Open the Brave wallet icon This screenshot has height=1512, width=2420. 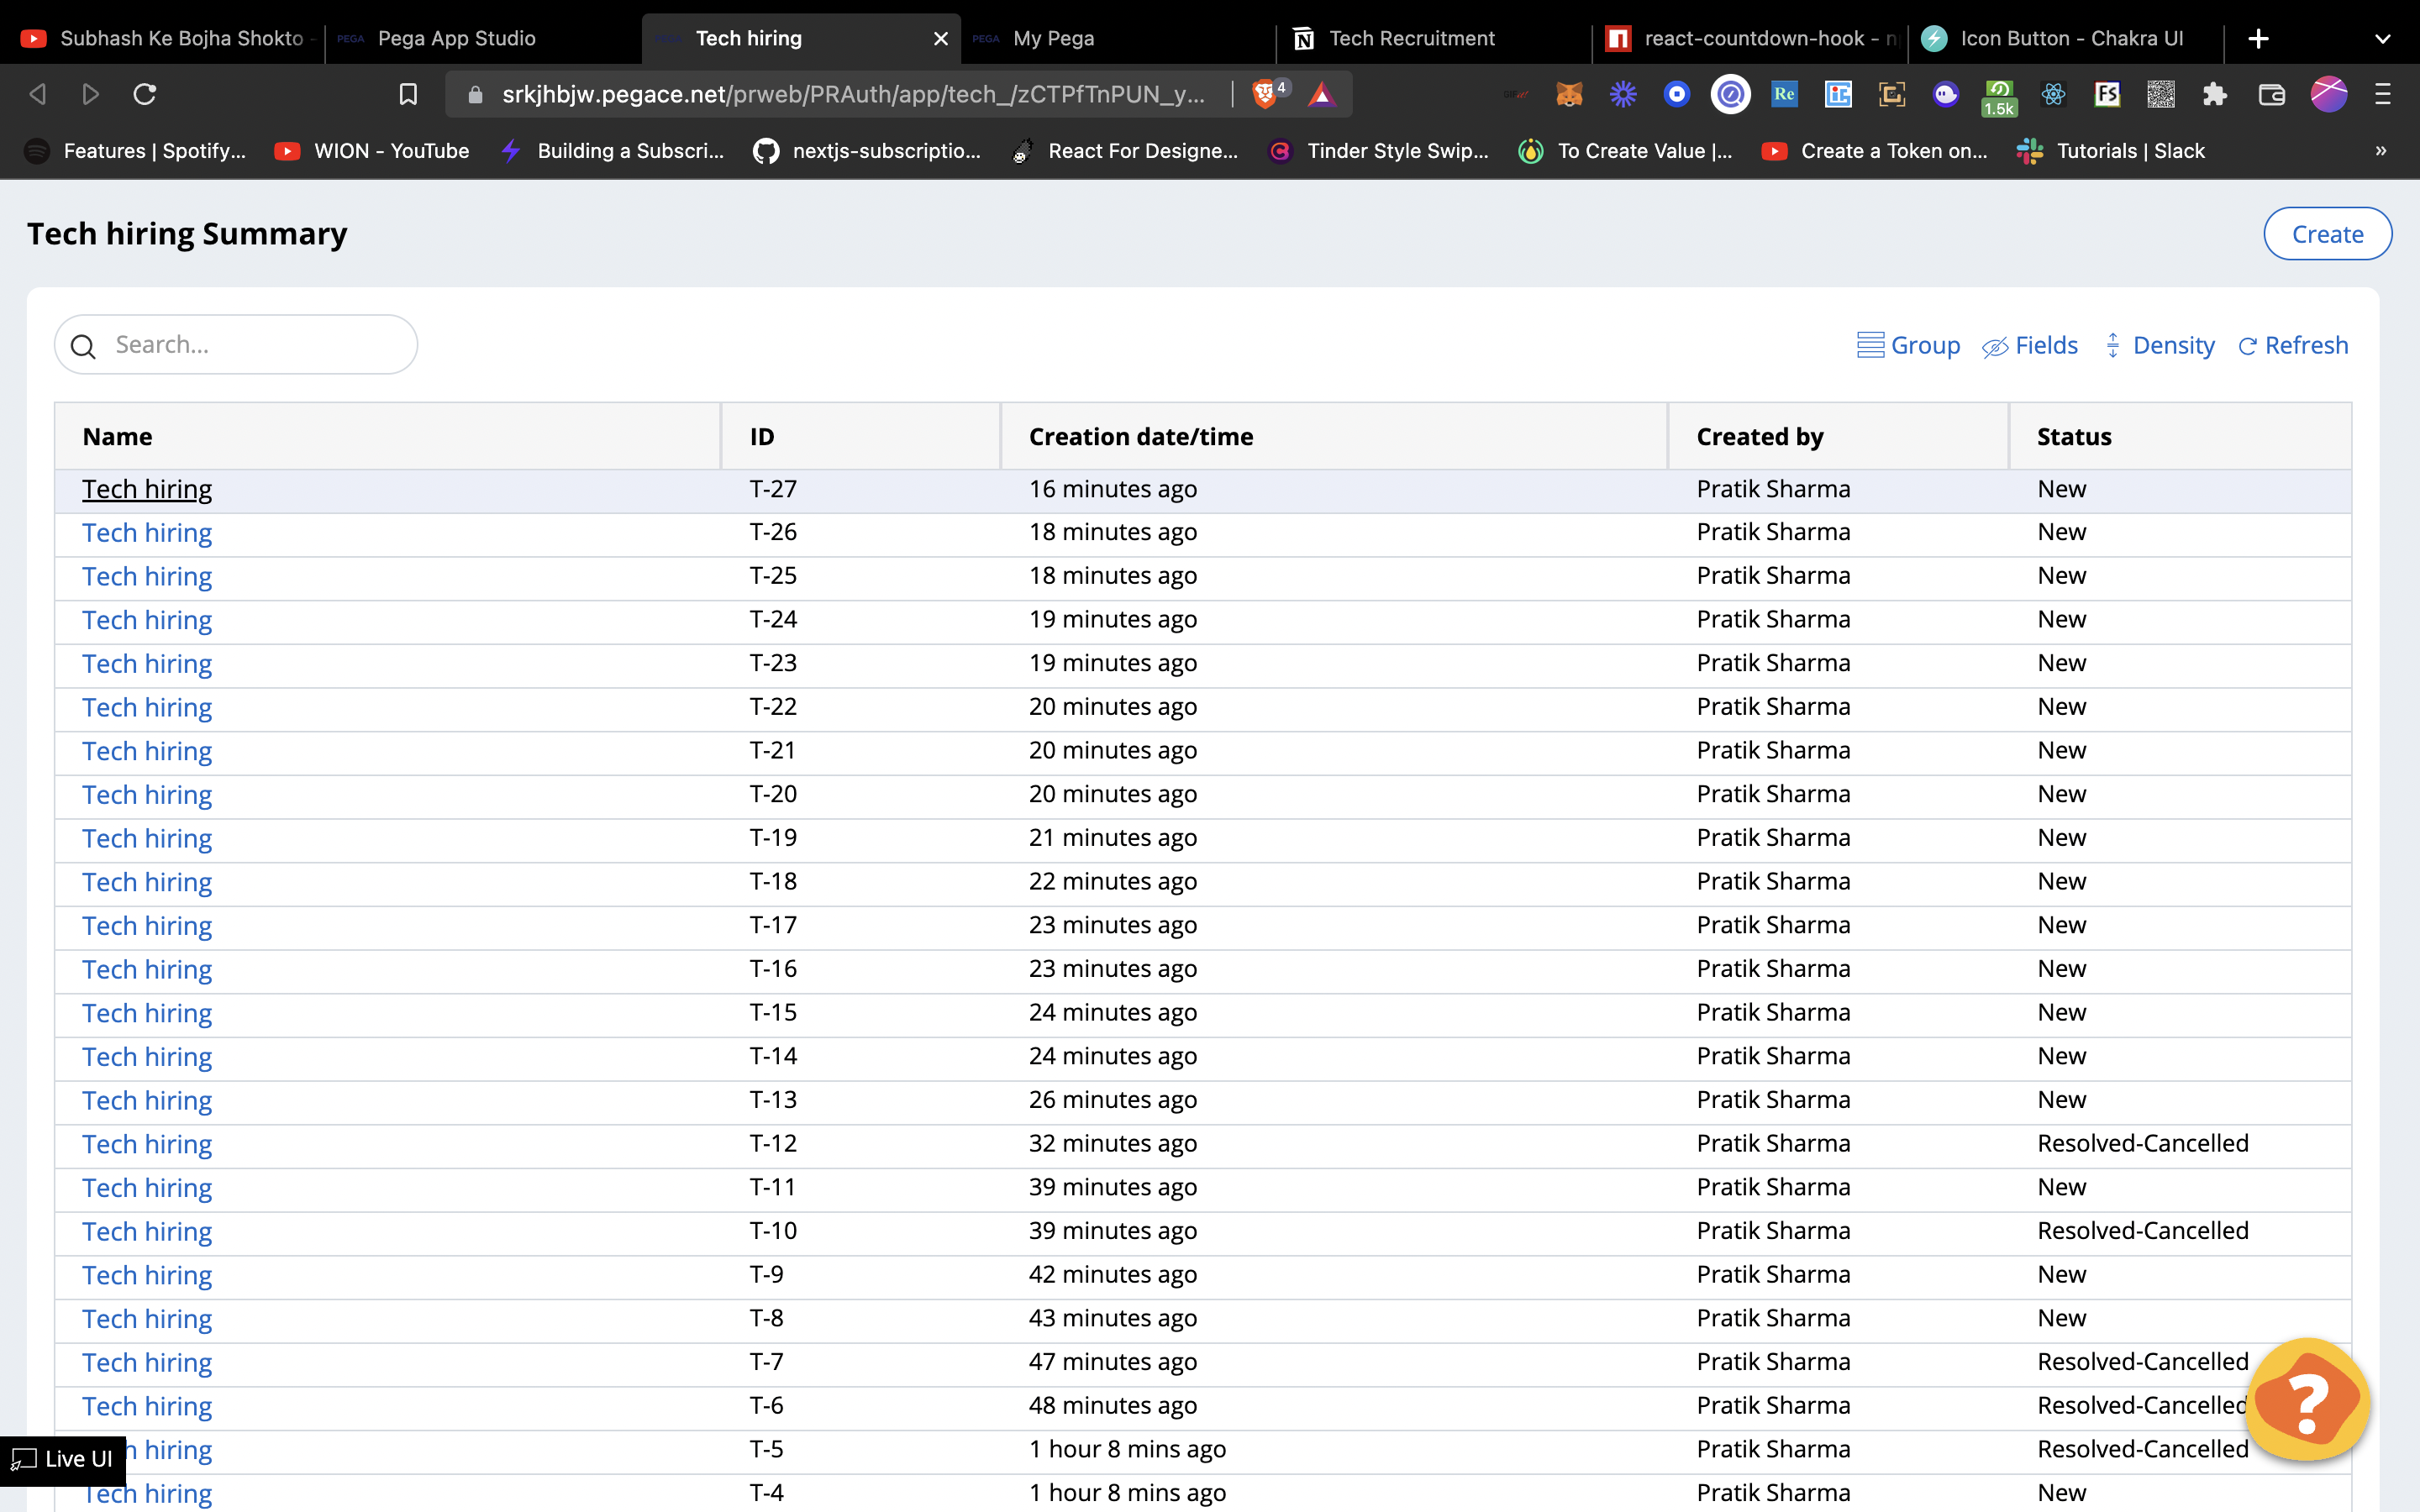point(2271,94)
